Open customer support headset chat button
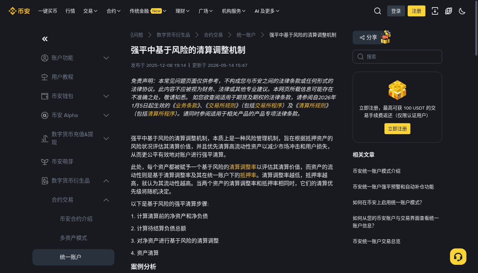Screen dimensions: 478x273 (x=458, y=257)
